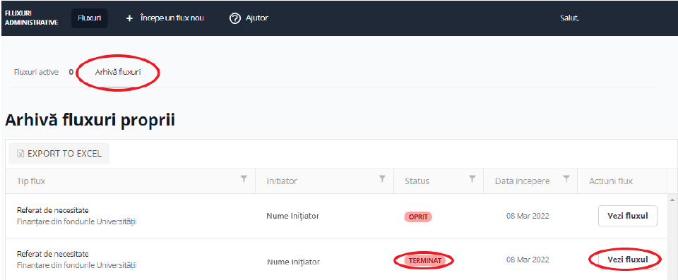Click the Arhivă fluxuri proprii heading
This screenshot has height=280, width=678.
point(90,121)
